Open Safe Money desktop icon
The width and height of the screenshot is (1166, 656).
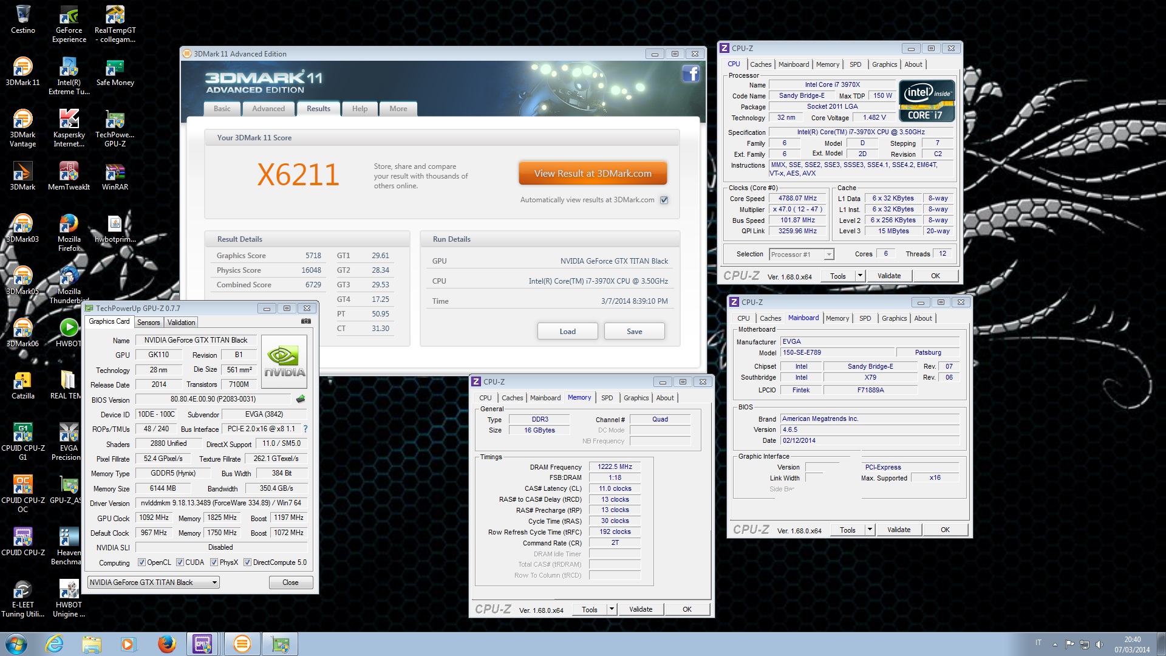click(x=115, y=72)
